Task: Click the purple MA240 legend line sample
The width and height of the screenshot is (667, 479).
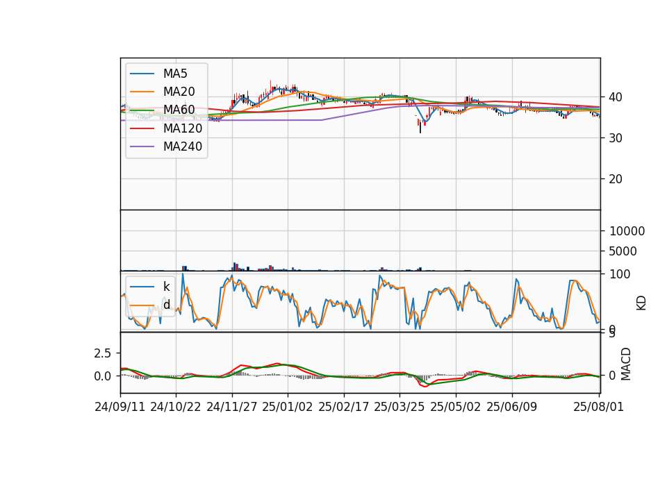Action: 142,146
